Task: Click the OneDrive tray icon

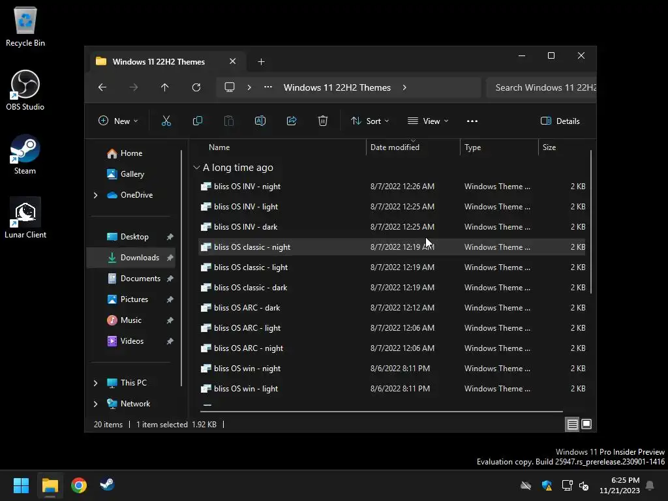Action: (526, 485)
